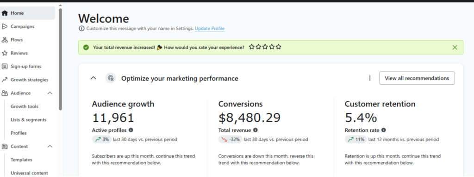Click the Content icon in sidebar

coord(5,146)
